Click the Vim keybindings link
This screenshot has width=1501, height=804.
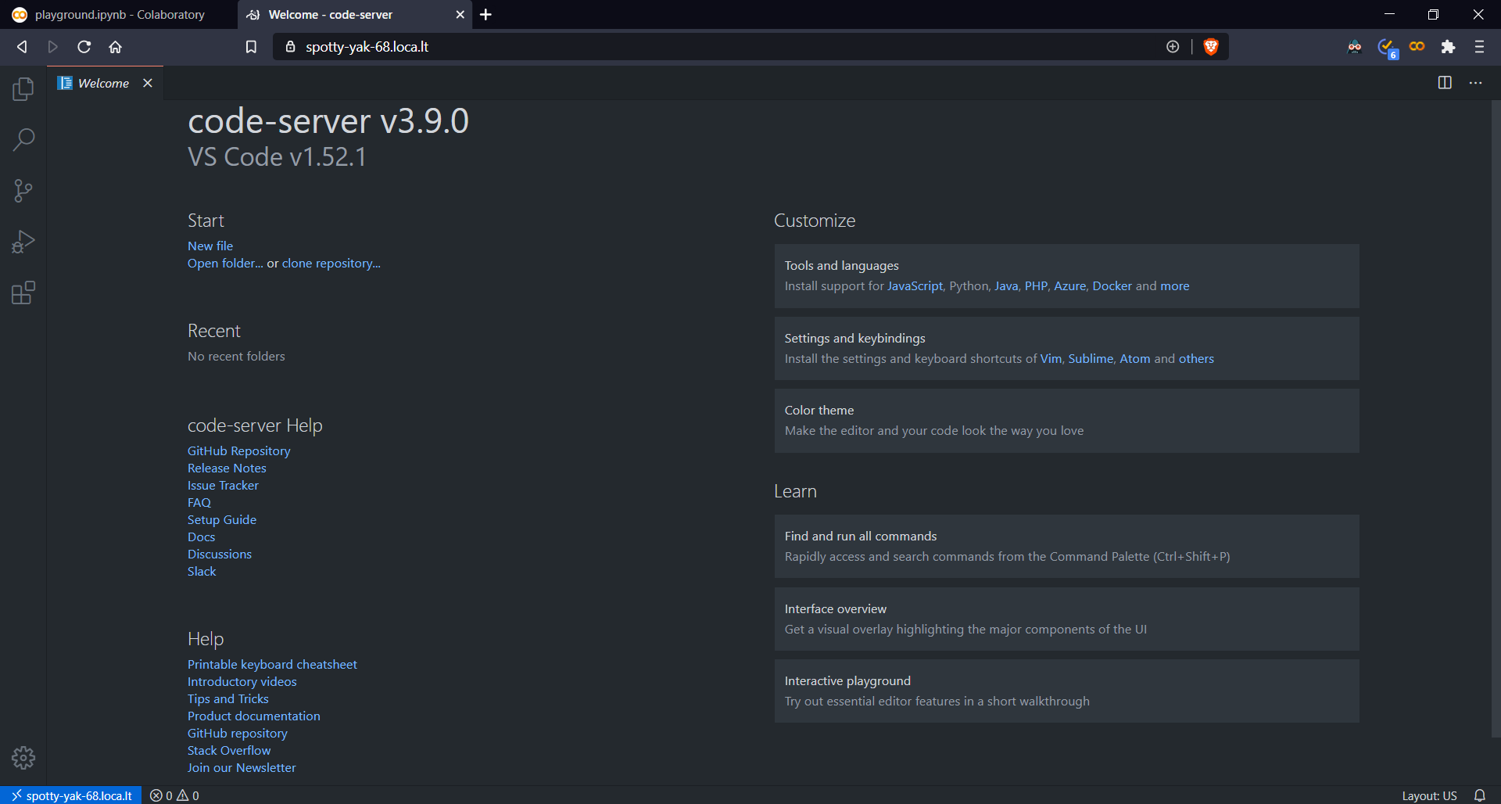[1051, 358]
